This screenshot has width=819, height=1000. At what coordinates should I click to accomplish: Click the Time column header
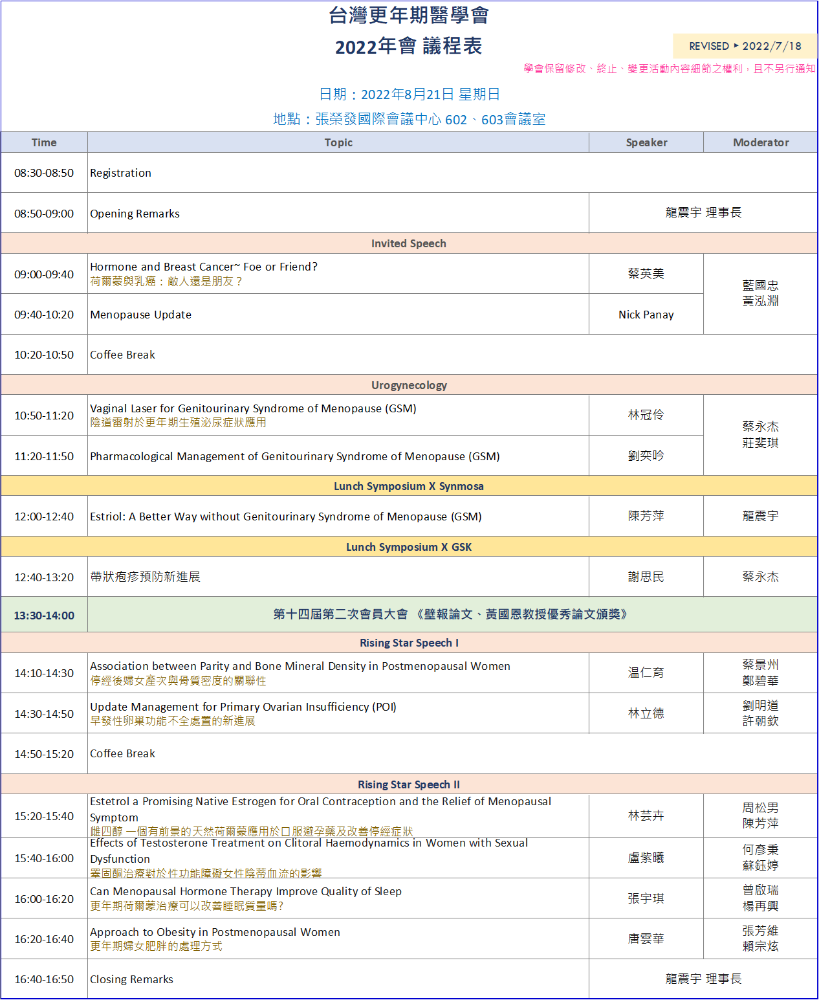tap(44, 142)
